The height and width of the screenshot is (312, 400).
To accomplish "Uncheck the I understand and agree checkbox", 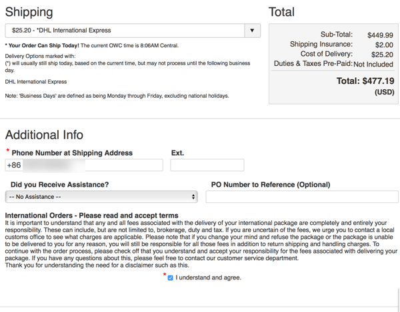I will point(170,277).
